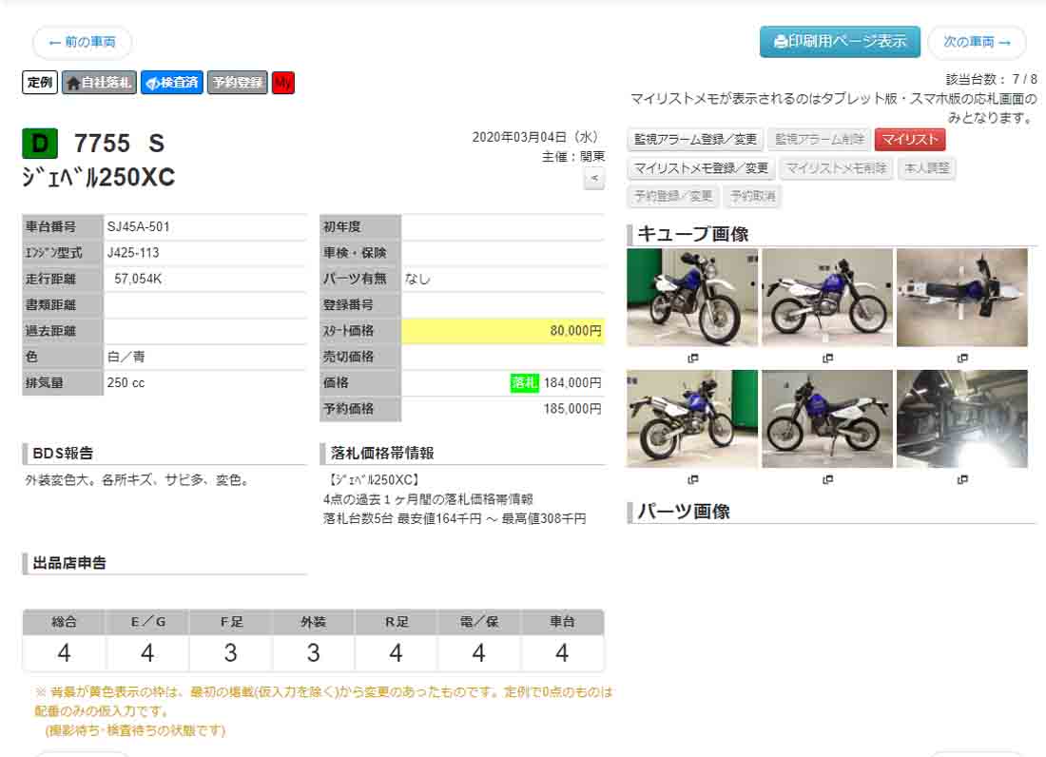This screenshot has height=757, width=1046.
Task: Click the reserve price 185,000円
Action: click(x=572, y=409)
